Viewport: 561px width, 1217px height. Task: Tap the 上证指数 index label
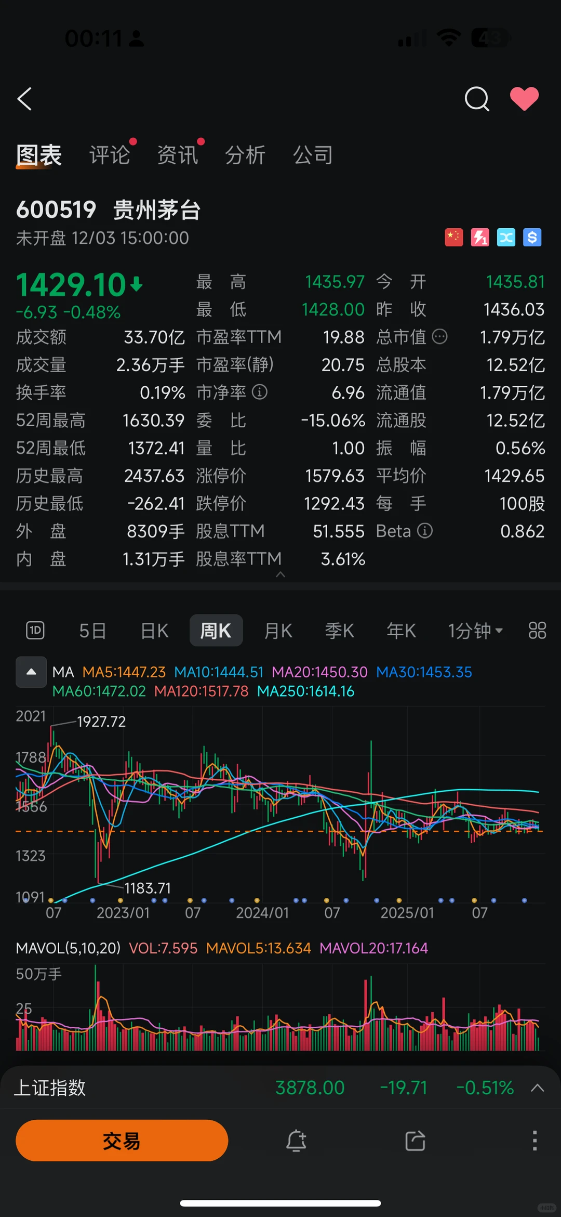(50, 1088)
